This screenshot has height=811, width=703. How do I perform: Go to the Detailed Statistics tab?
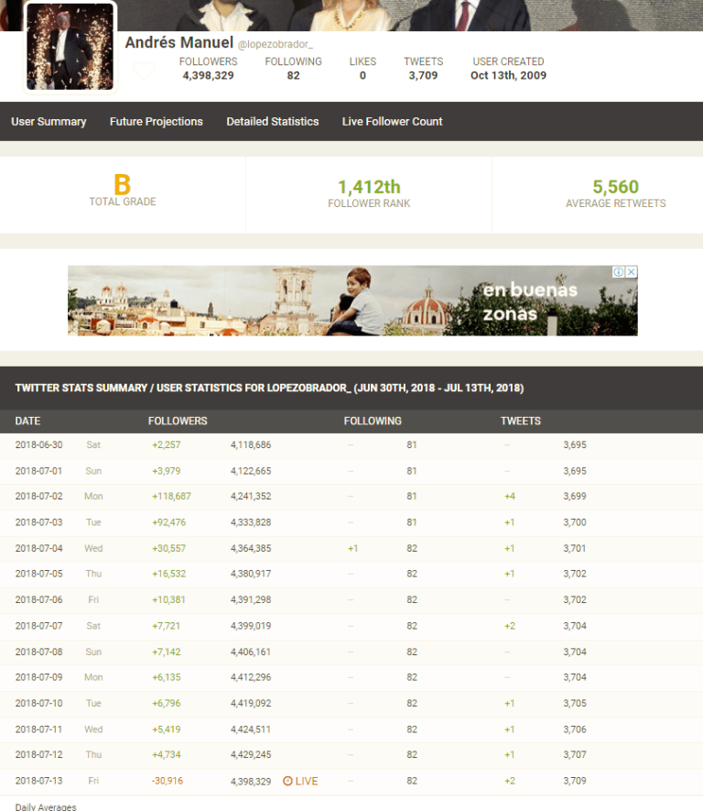tap(273, 121)
